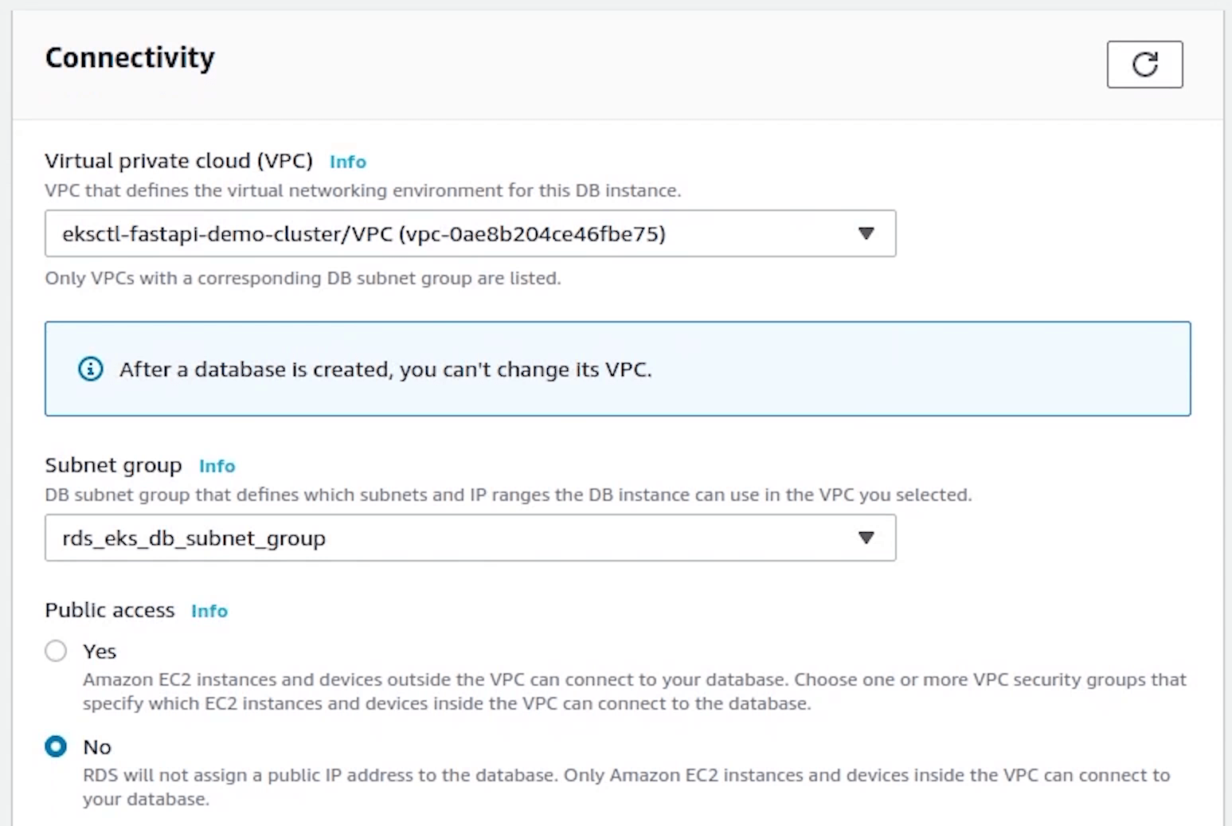Open the Info link next to Virtual private cloud
Image resolution: width=1232 pixels, height=826 pixels.
(x=348, y=162)
